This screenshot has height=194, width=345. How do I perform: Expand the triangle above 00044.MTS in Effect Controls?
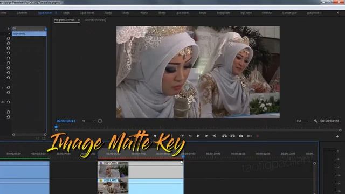9,29
